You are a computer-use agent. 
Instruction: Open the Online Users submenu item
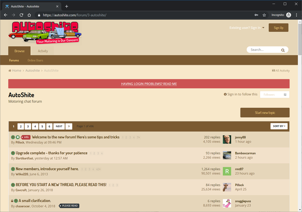[35, 60]
